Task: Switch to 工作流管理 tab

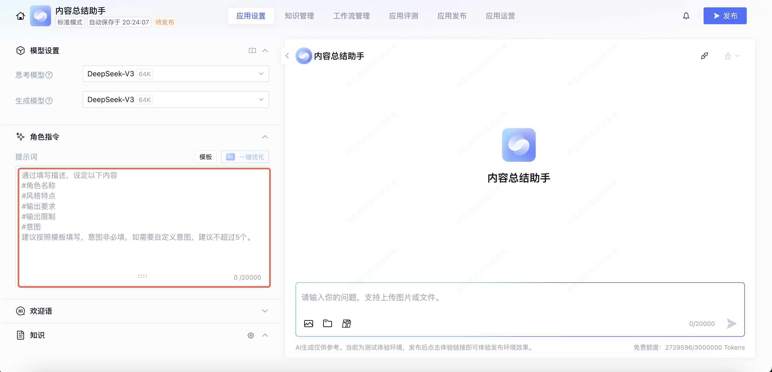Action: [351, 16]
